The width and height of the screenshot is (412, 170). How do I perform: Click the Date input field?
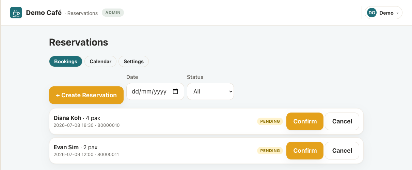[x=155, y=91]
